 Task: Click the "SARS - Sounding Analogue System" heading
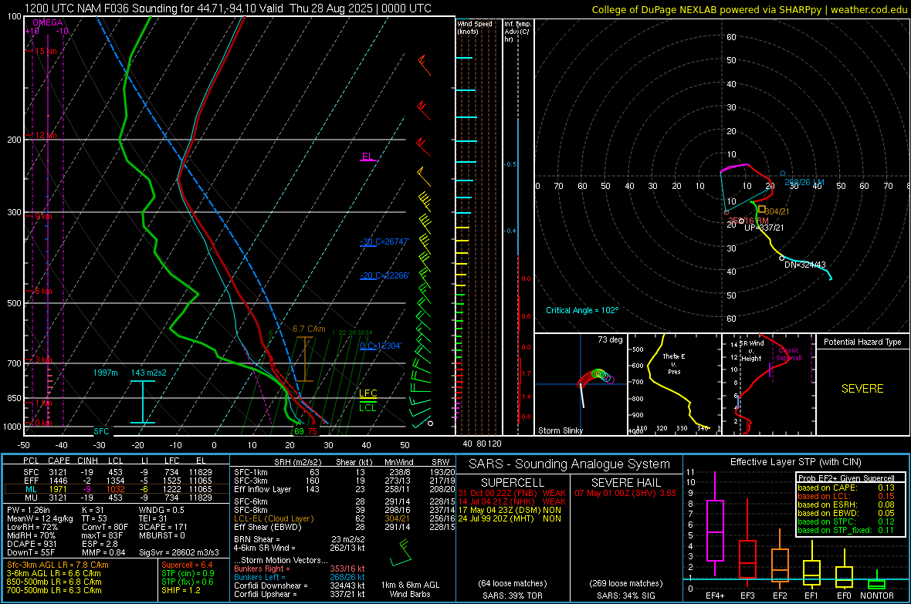pyautogui.click(x=570, y=464)
